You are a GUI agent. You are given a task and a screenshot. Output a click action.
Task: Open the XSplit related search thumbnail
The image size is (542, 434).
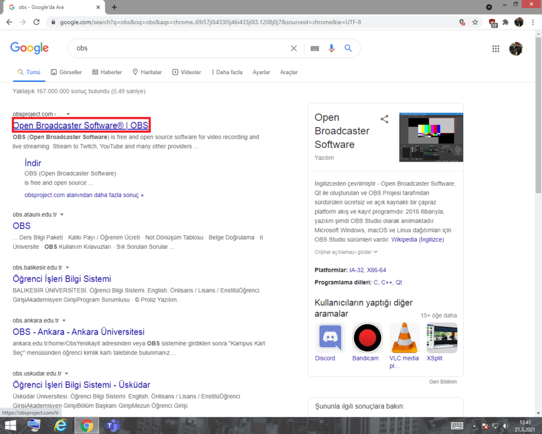click(x=442, y=338)
